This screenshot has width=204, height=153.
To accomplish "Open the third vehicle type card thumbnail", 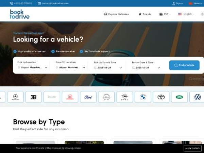I will pos(133,142).
